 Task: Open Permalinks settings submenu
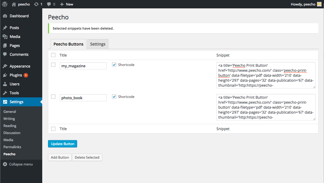12,147
